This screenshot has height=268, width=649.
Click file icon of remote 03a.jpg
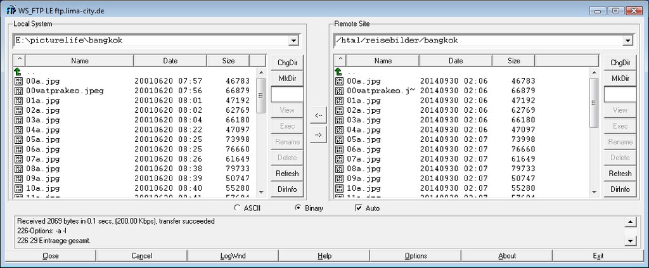pyautogui.click(x=339, y=120)
